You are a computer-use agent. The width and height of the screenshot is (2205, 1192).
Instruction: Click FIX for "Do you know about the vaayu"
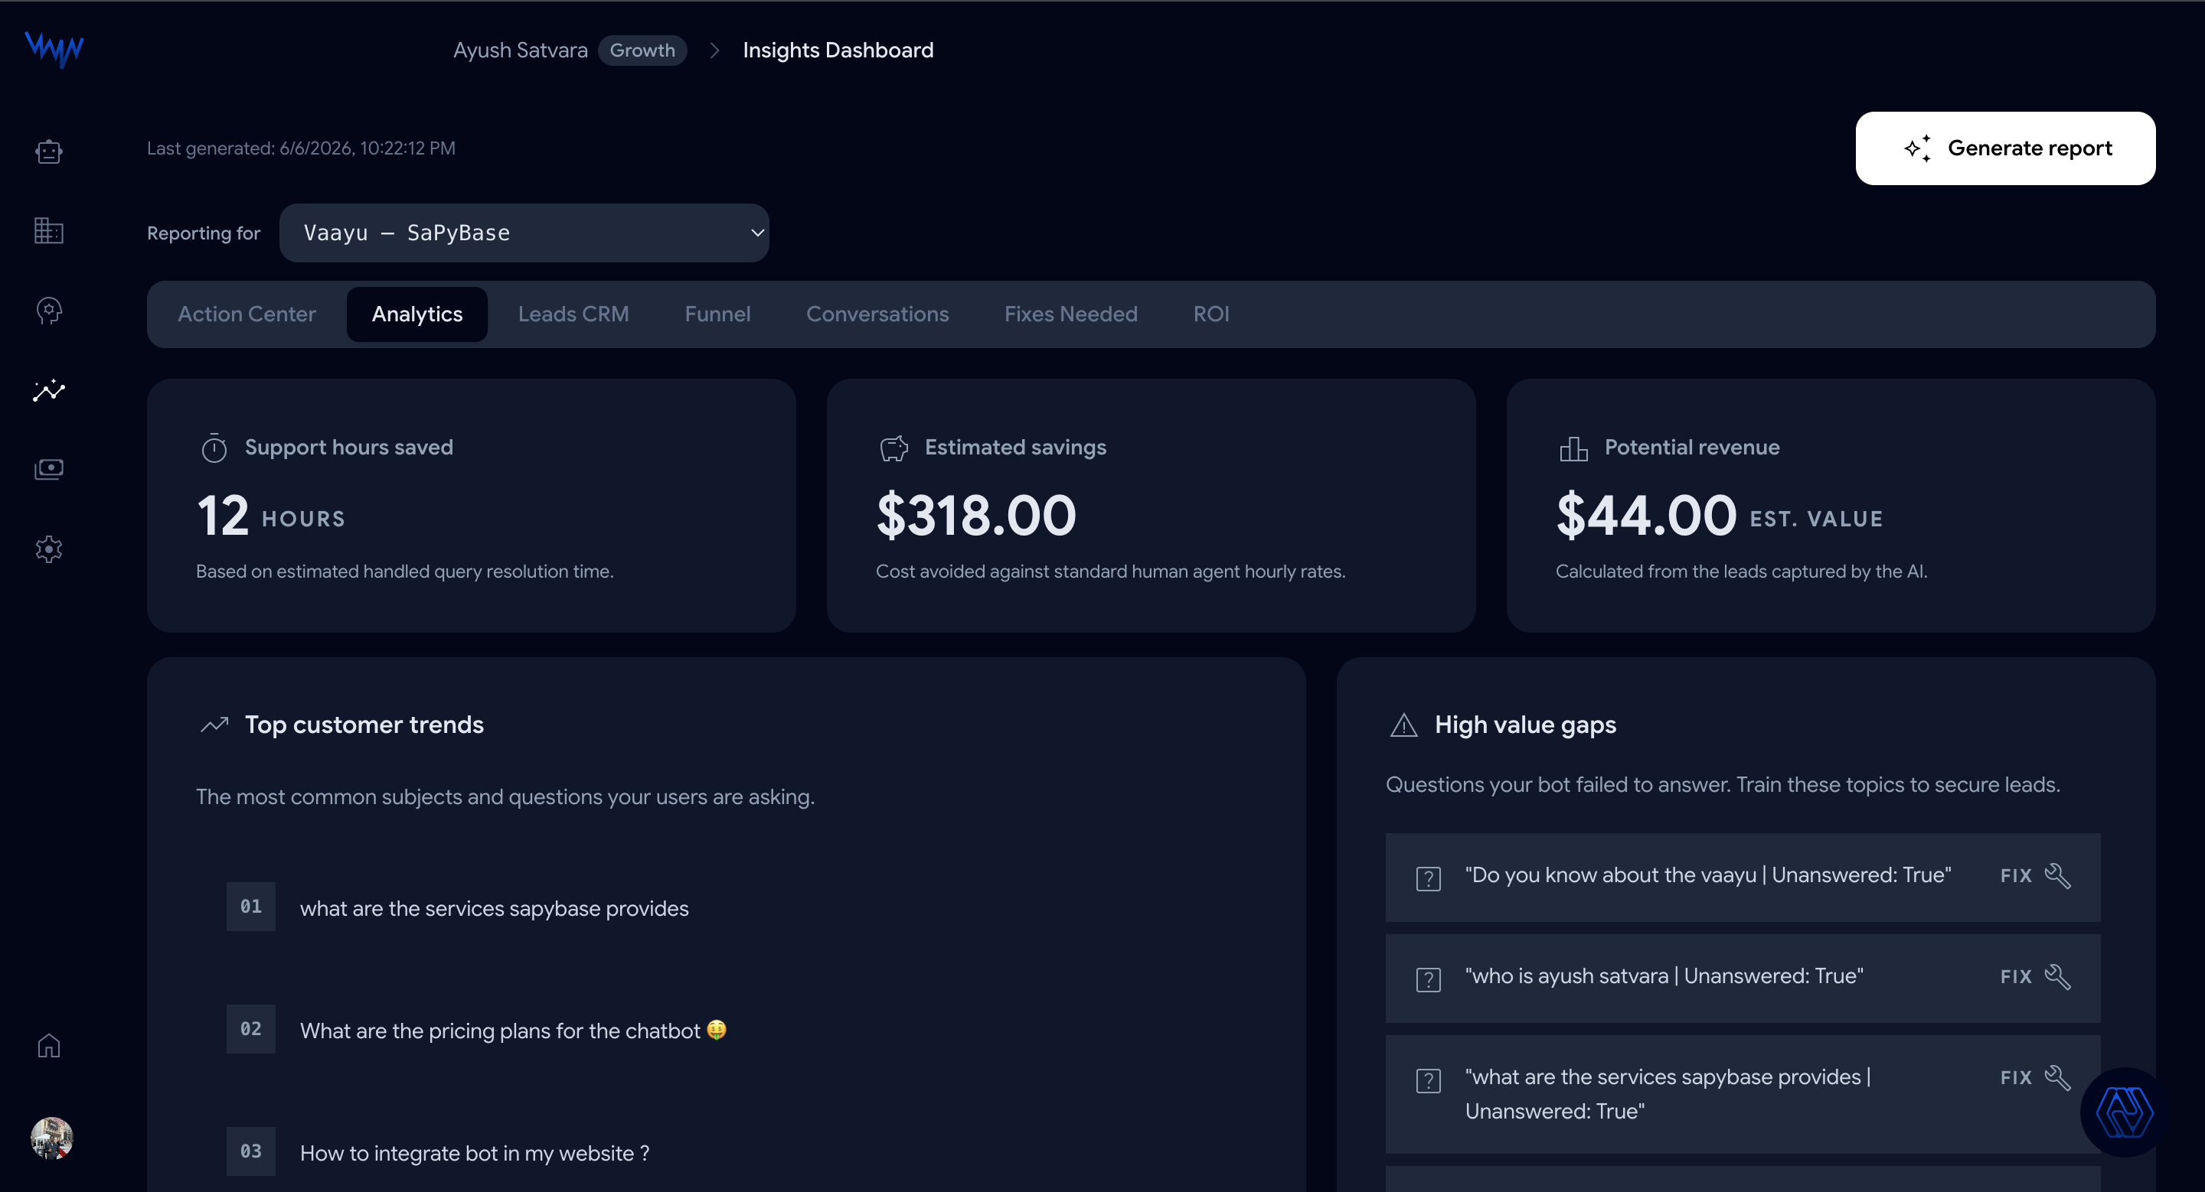click(2016, 875)
